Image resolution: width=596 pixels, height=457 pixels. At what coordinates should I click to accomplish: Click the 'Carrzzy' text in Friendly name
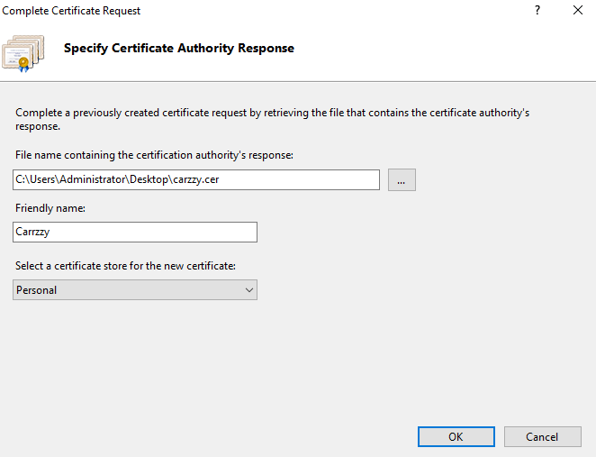[34, 233]
